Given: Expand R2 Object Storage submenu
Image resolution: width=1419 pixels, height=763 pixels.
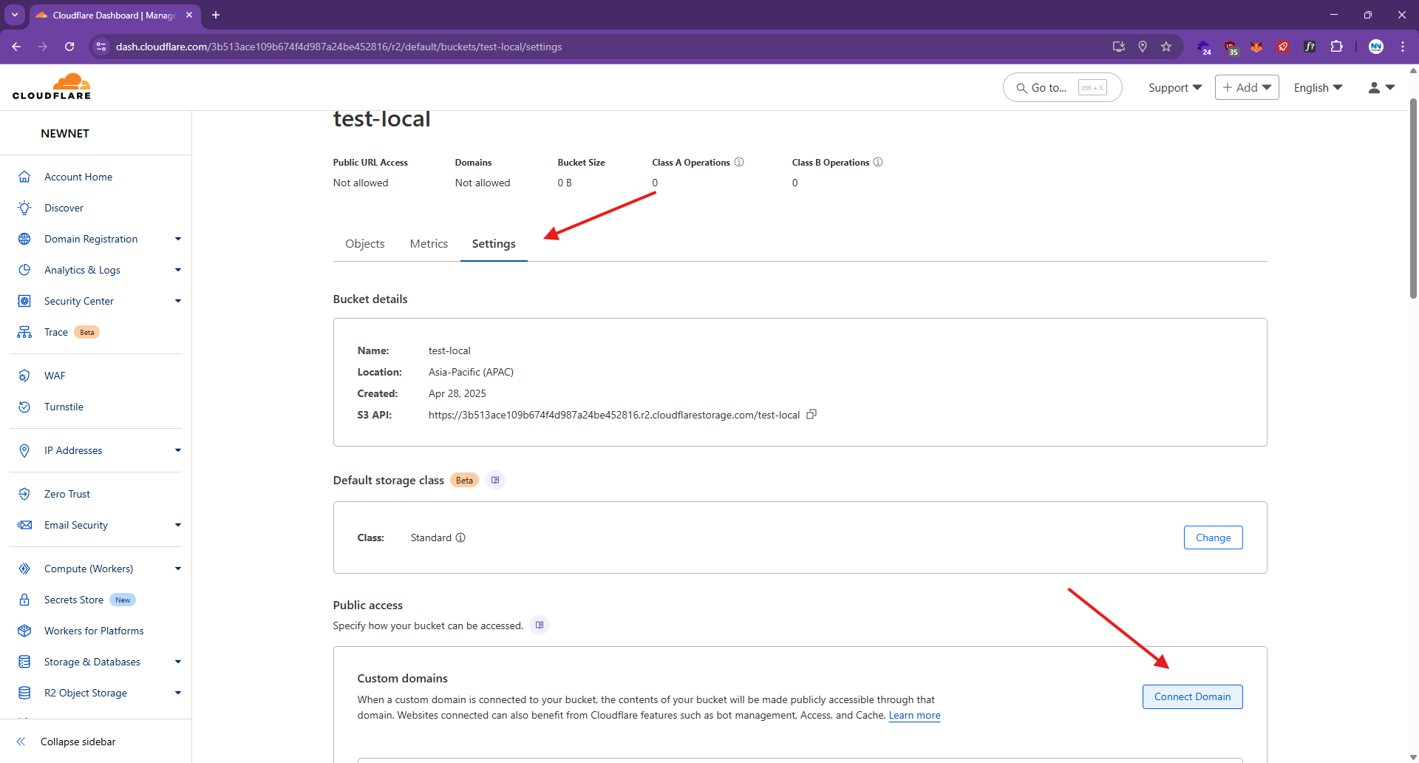Looking at the screenshot, I should point(178,693).
